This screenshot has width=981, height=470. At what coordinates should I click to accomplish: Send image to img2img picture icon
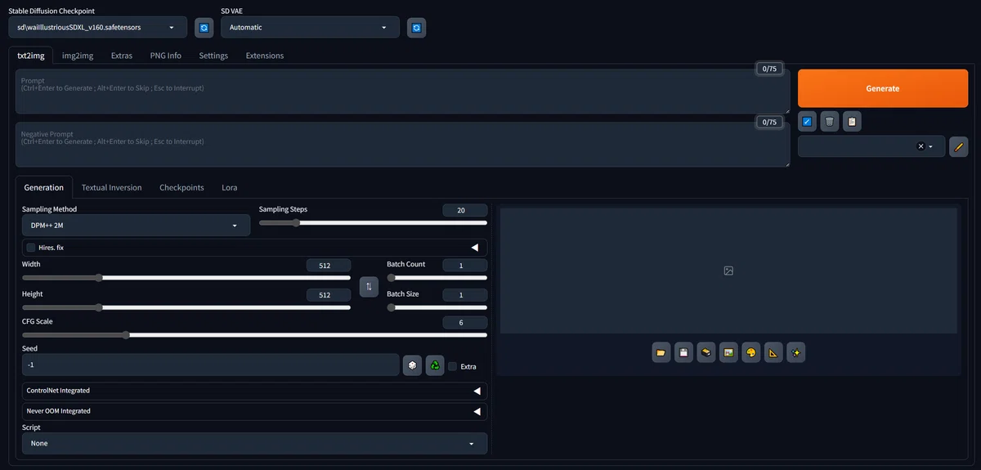[728, 353]
